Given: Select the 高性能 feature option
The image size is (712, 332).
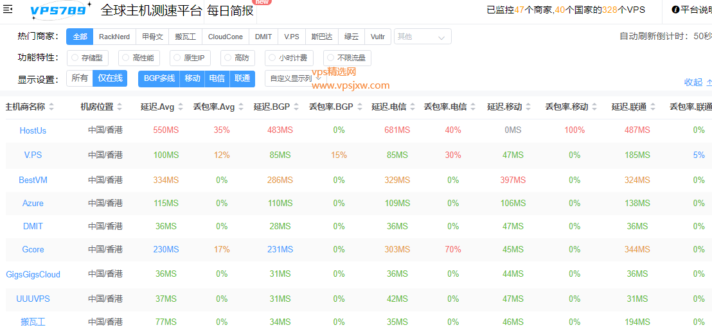Looking at the screenshot, I should 139,58.
